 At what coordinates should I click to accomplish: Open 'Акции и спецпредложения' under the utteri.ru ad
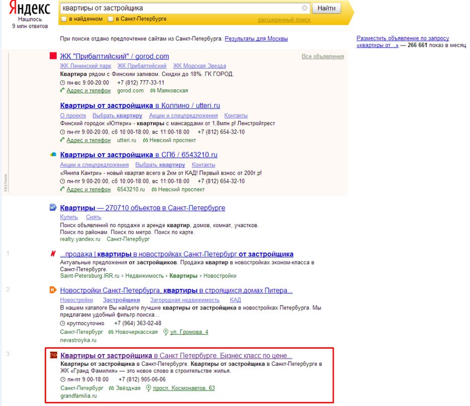[183, 116]
